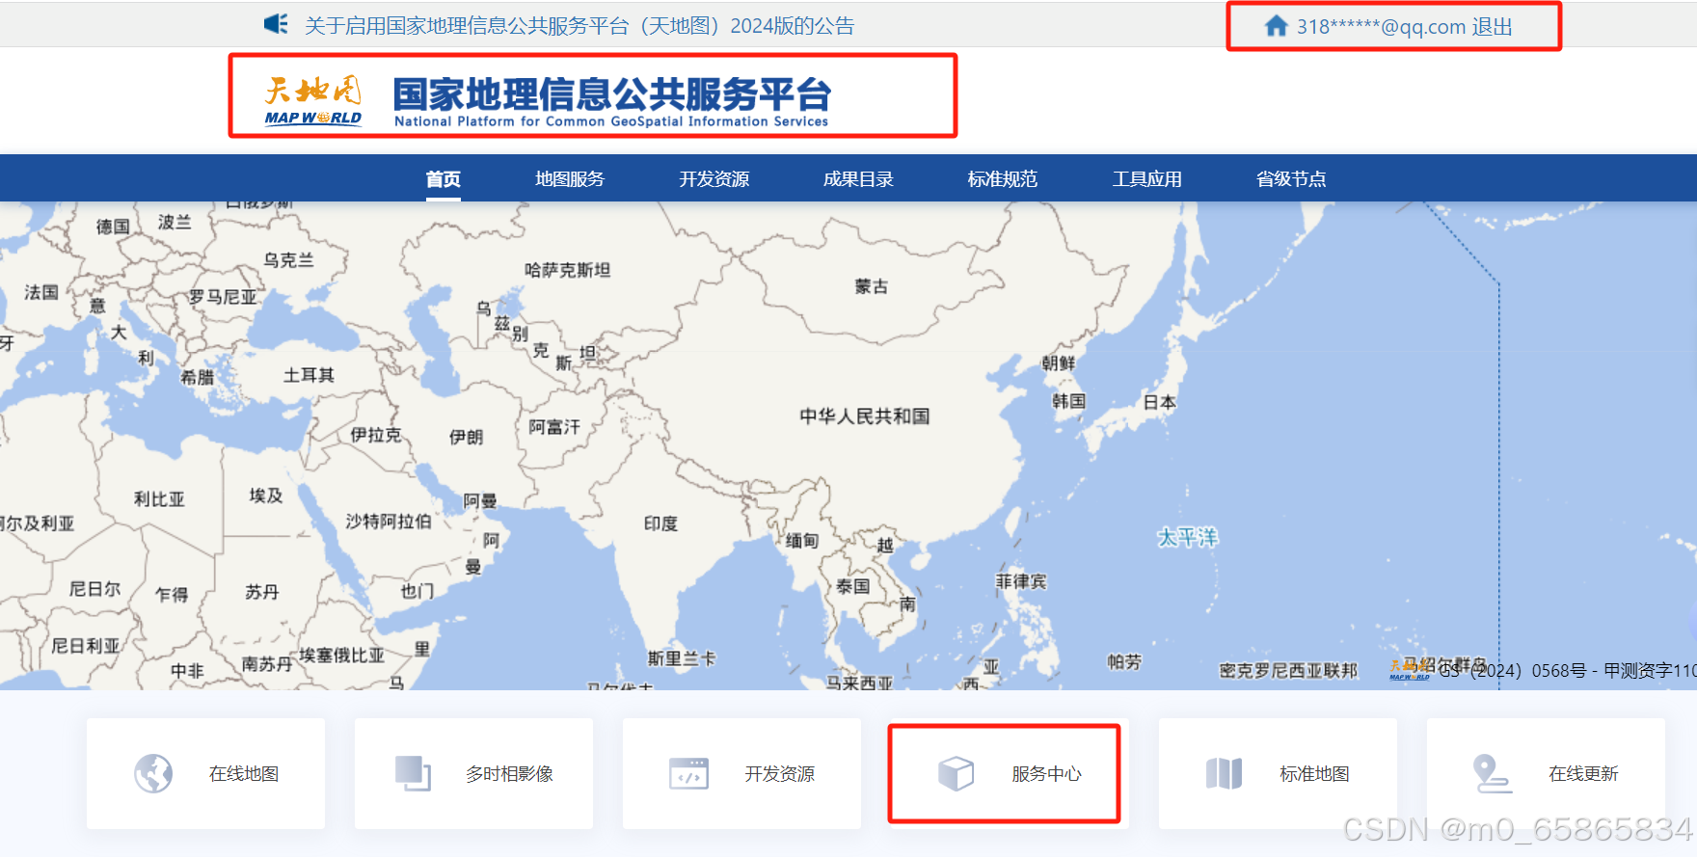Click the code window icon for 开发资源
Image resolution: width=1697 pixels, height=858 pixels.
tap(688, 773)
